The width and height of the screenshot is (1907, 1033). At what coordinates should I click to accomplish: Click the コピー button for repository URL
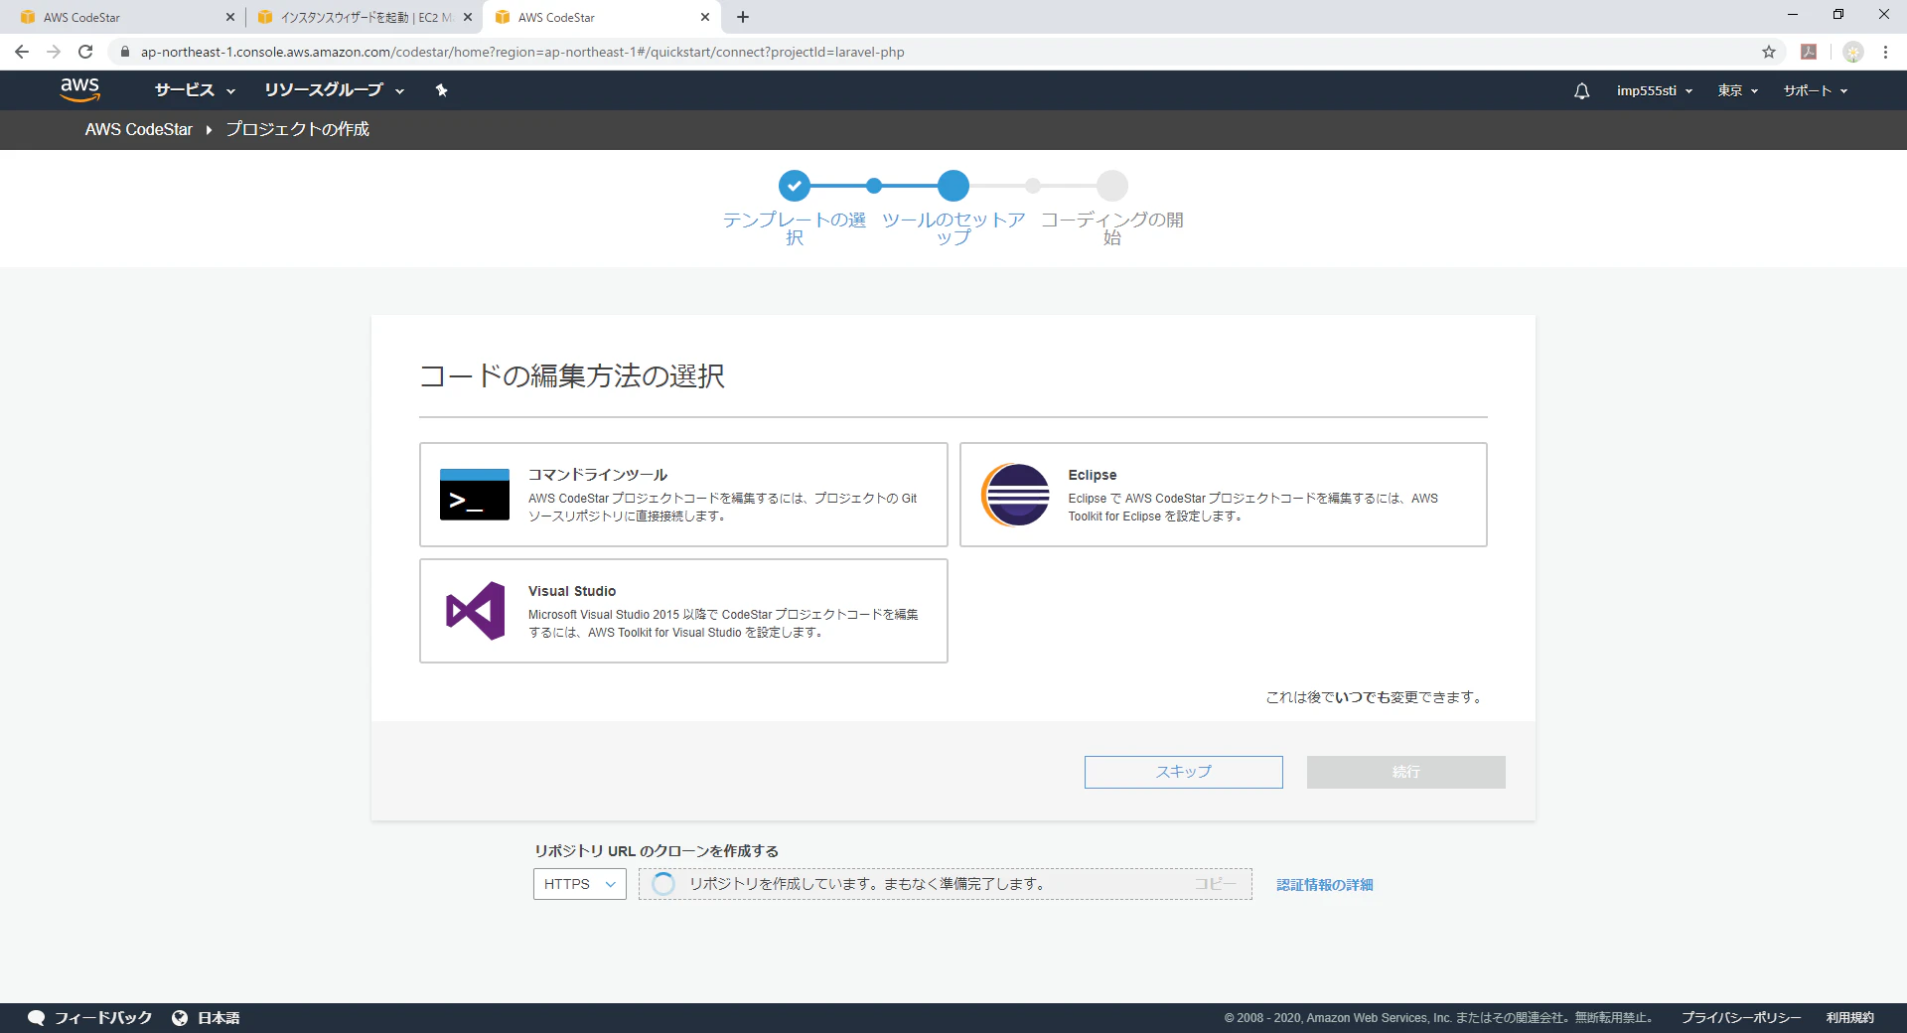point(1215,884)
